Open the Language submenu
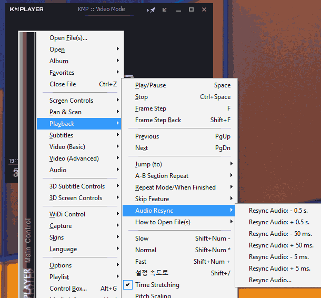 tap(80, 249)
